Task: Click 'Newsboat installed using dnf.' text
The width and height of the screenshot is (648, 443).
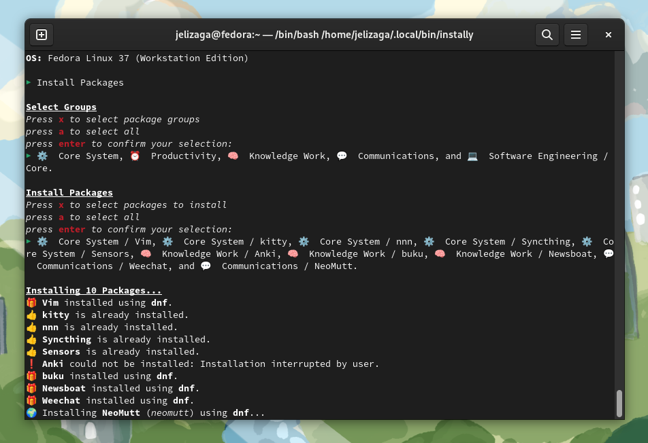Action: coord(120,389)
